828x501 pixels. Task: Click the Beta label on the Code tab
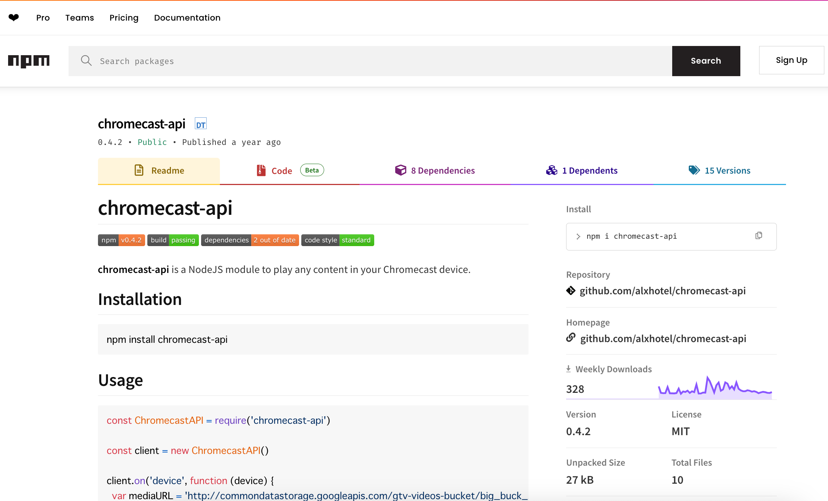(x=312, y=170)
